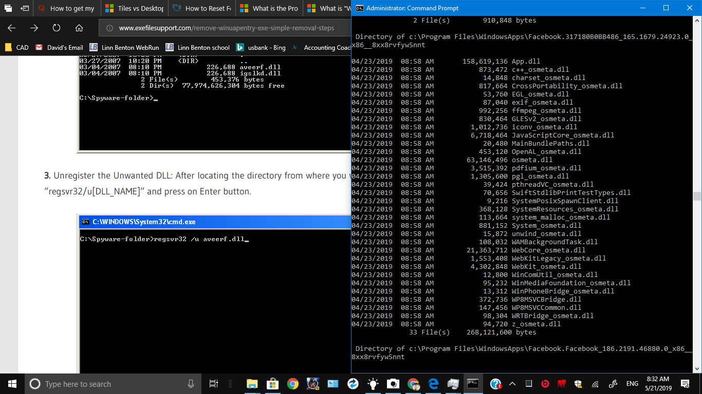
Task: Open Linn Benton school favorite
Action: coord(197,47)
